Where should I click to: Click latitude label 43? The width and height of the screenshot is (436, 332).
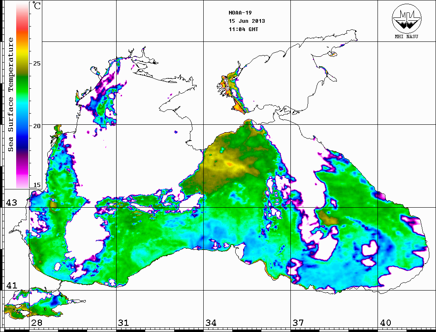coord(12,203)
